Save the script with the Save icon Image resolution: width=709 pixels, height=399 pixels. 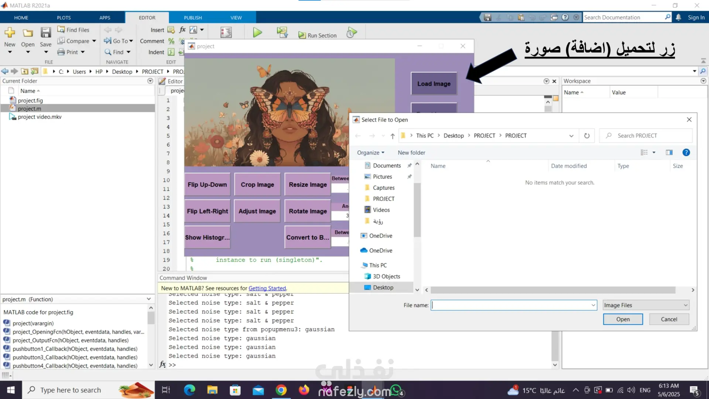45,33
